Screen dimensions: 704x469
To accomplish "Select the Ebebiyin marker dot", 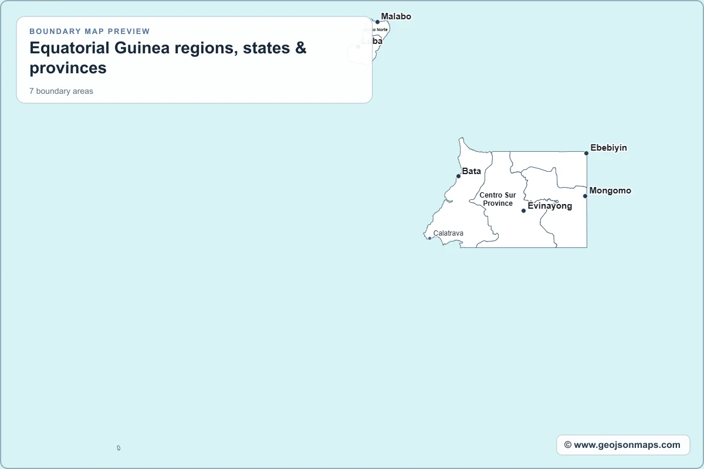I will [x=586, y=153].
